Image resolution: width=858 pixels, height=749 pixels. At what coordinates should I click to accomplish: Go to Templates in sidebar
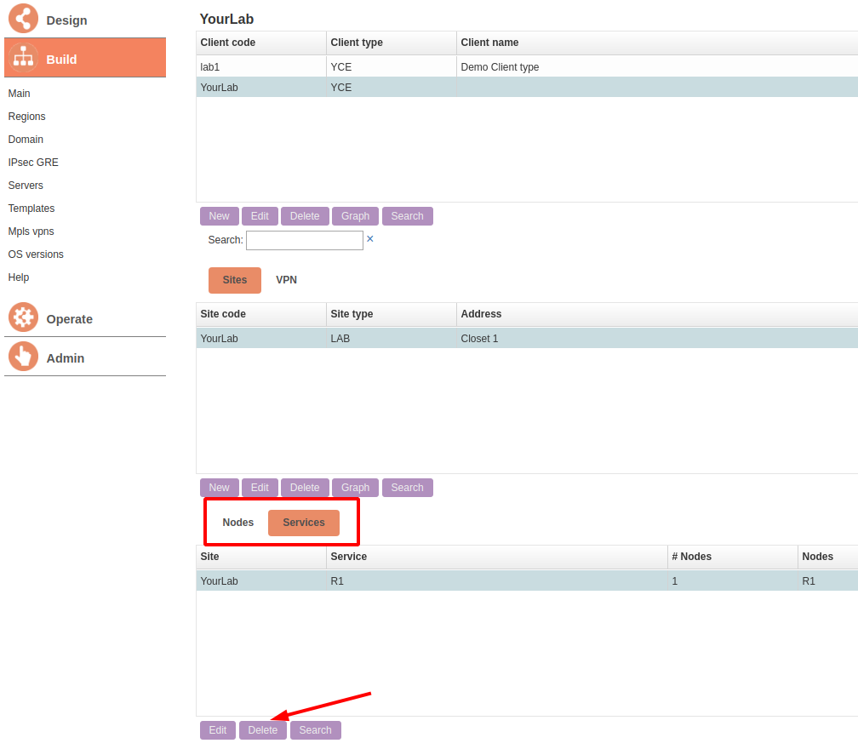tap(31, 209)
